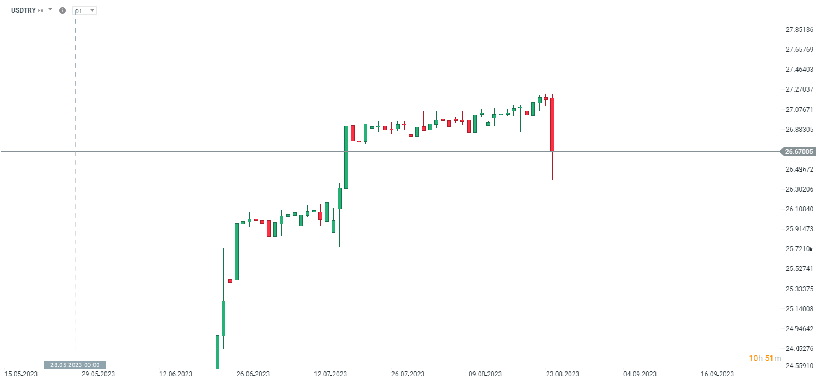819x383 pixels.
Task: Select the 26.06.2023 date on time axis
Action: (x=253, y=374)
